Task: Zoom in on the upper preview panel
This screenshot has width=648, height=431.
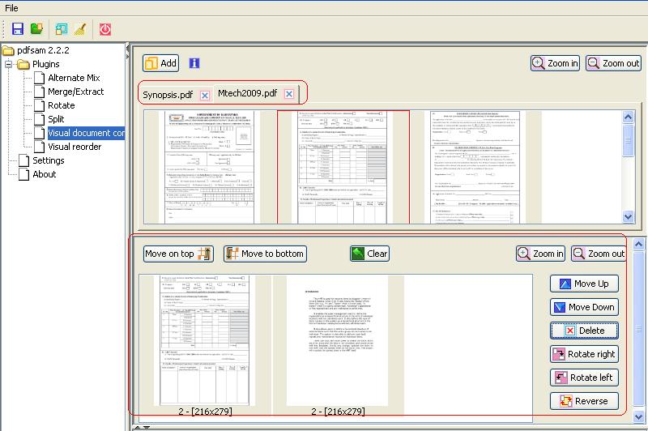Action: [555, 63]
